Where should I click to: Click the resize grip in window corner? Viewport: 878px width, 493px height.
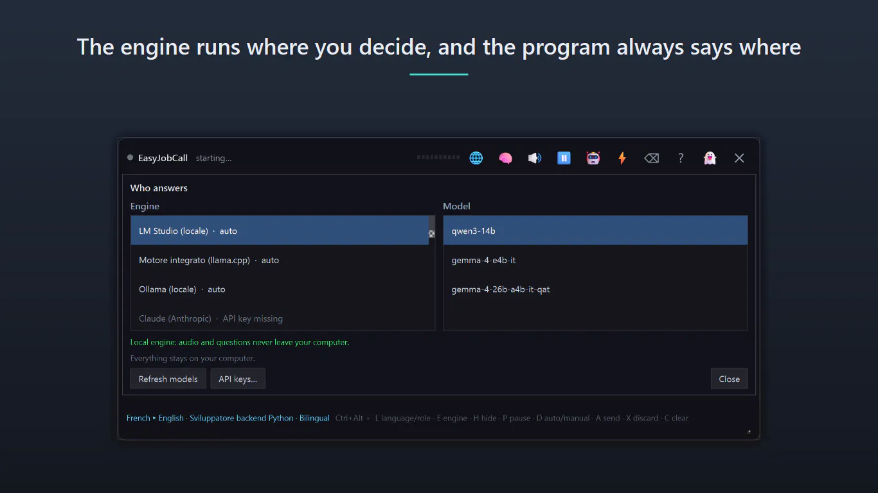(749, 432)
